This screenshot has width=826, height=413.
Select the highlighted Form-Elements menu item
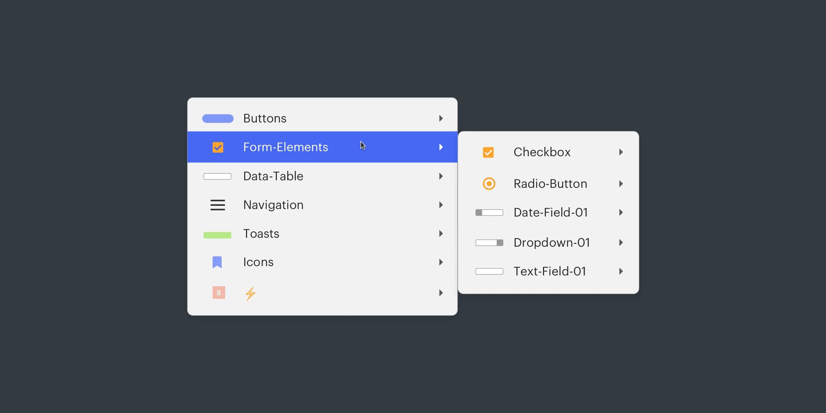[322, 147]
